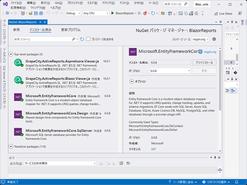Click the clear all output icon

(121, 163)
